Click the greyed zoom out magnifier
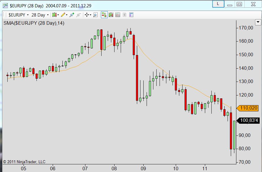Screen dimensions: 262x172 click(79, 15)
